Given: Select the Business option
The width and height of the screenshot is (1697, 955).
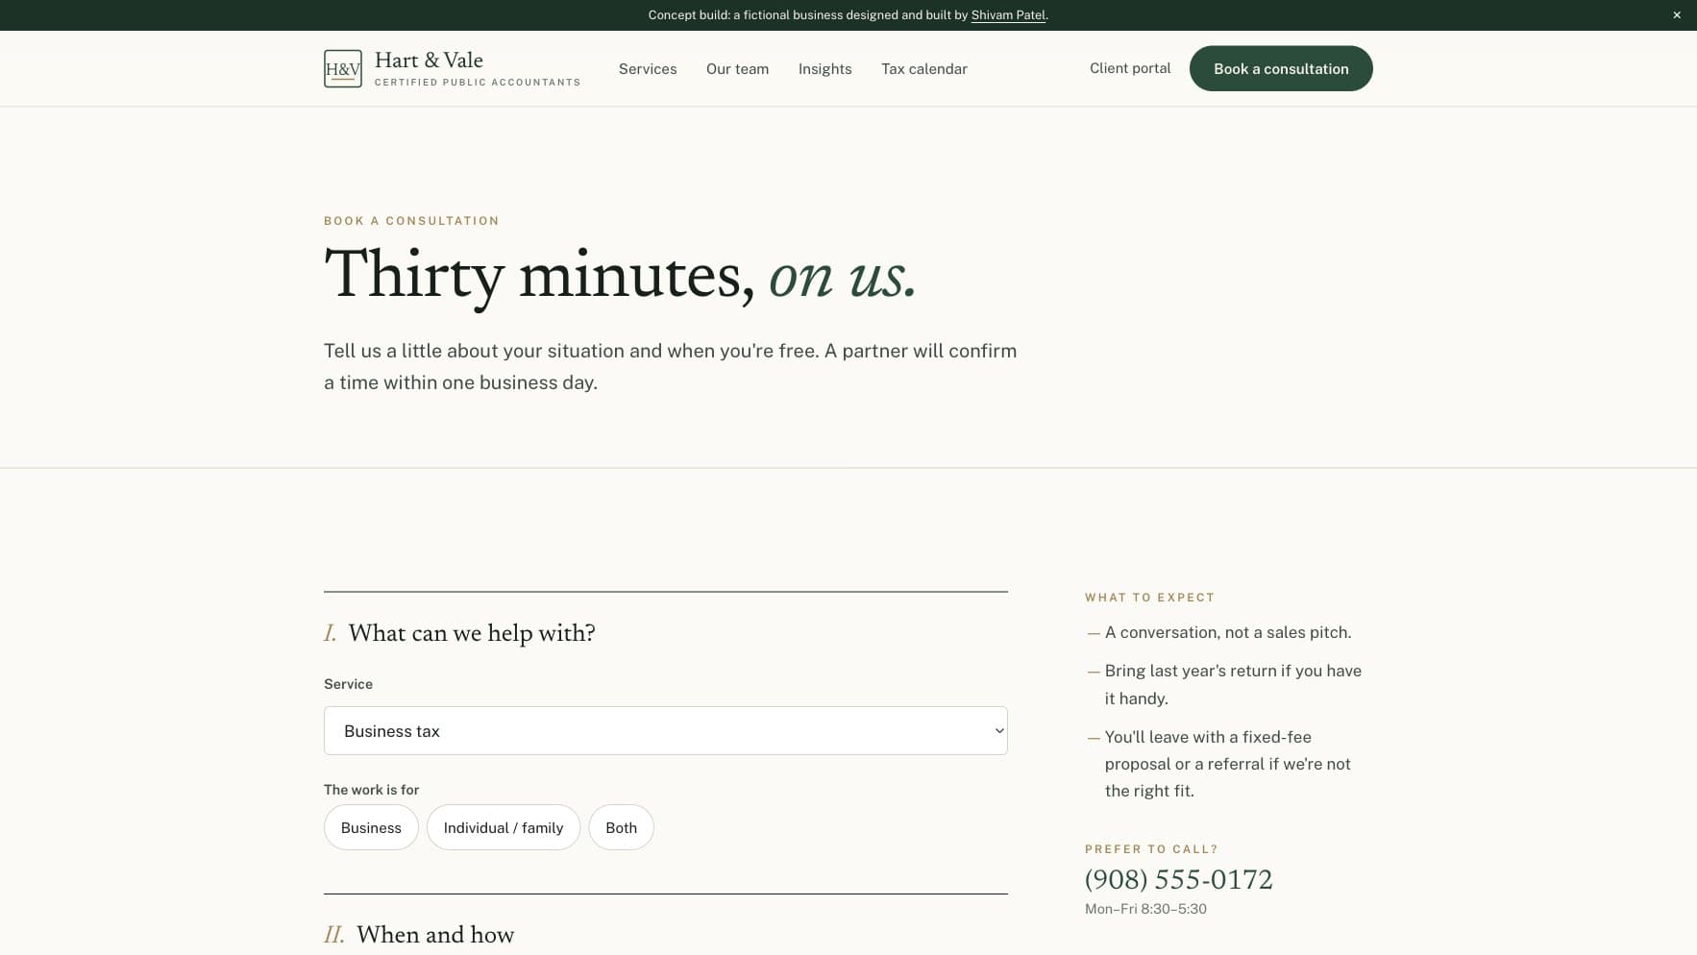Looking at the screenshot, I should click(371, 827).
